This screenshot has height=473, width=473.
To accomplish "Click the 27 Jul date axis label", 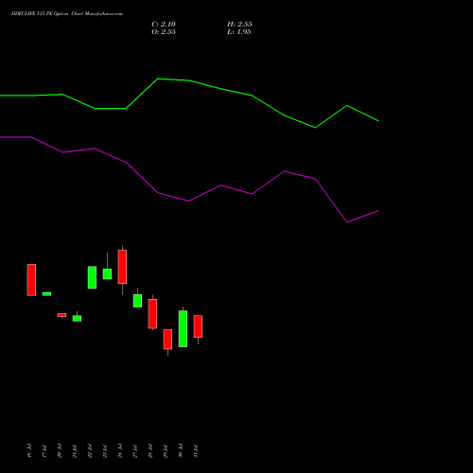I will coord(135,450).
